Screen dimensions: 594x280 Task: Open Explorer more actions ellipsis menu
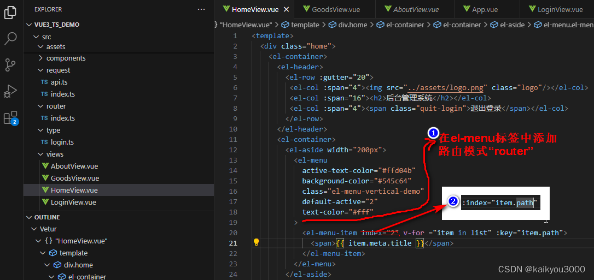tap(201, 9)
